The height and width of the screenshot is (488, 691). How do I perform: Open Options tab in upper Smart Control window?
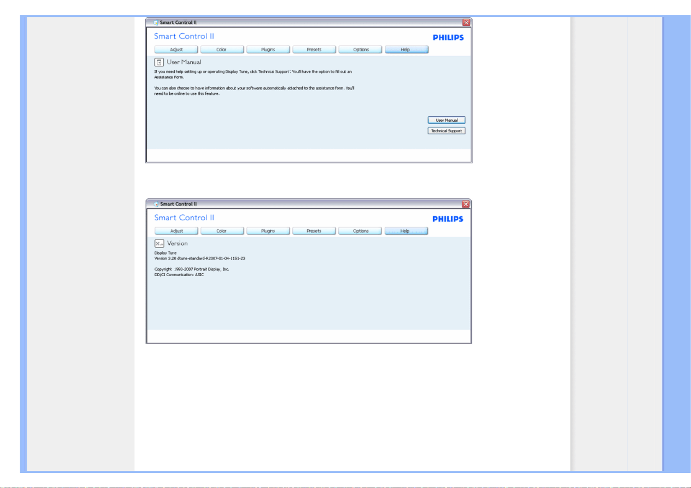(x=360, y=50)
